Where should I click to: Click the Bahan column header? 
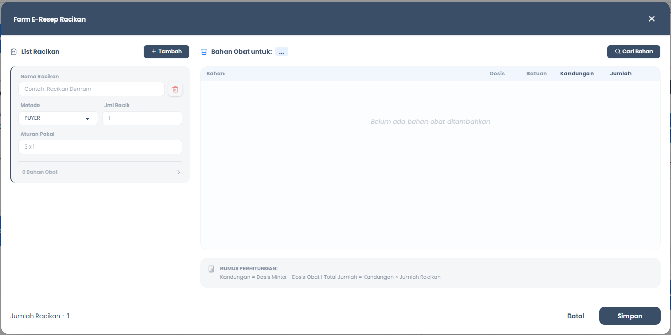pos(215,74)
